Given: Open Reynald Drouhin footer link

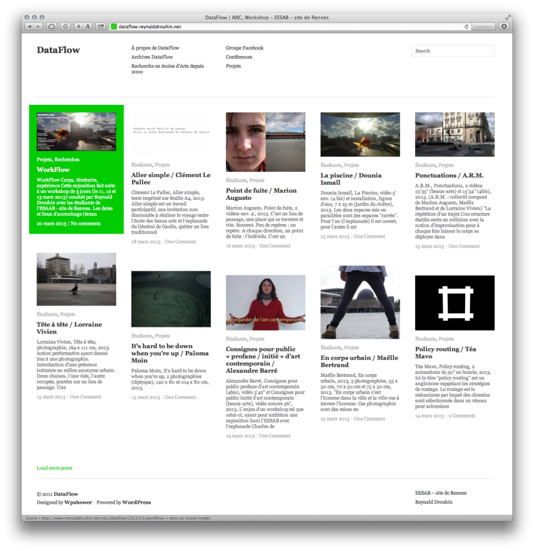Looking at the screenshot, I should point(433,502).
